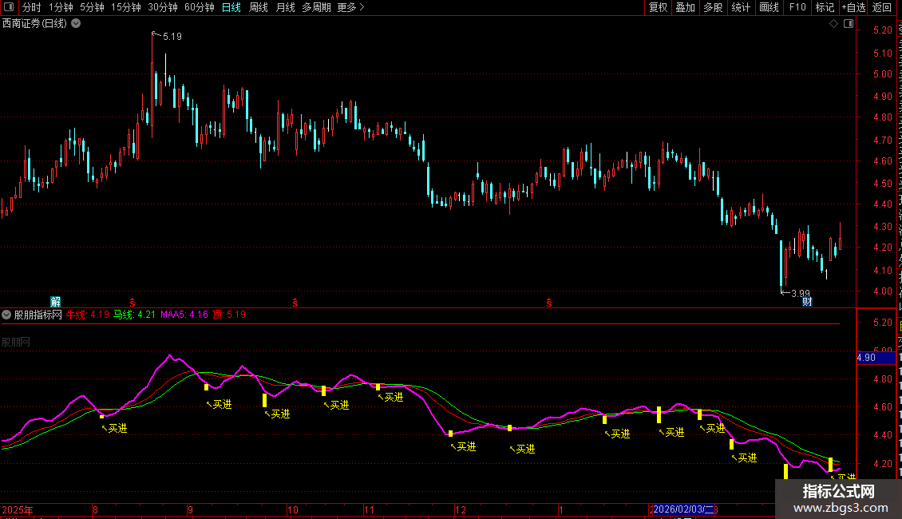
Task: Click the S marker near October
Action: coord(295,303)
